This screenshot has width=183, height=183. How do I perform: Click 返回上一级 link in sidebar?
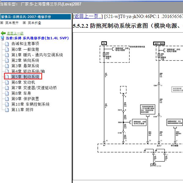[x=15, y=33]
